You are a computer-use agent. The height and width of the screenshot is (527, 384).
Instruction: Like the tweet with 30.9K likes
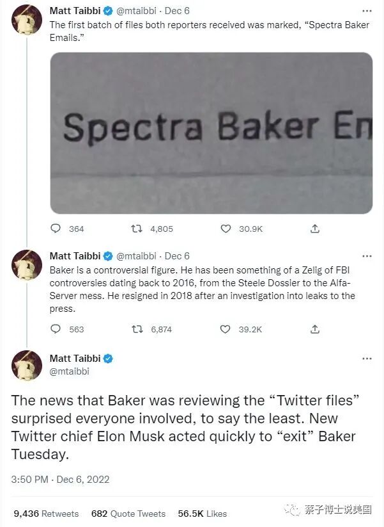click(225, 229)
